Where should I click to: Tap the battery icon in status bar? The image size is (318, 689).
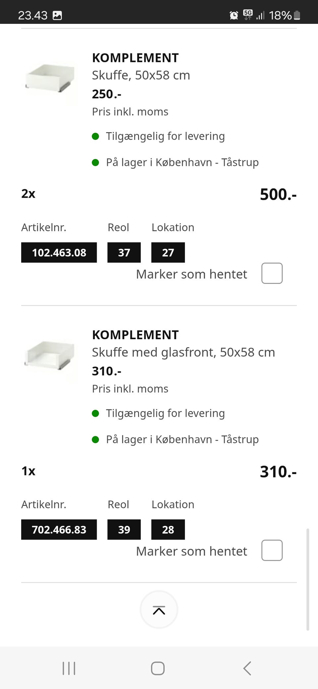(x=297, y=15)
